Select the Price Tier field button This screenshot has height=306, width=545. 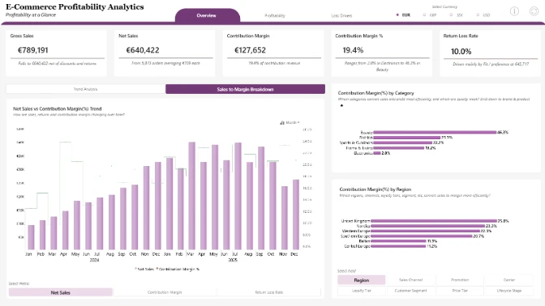(460, 291)
